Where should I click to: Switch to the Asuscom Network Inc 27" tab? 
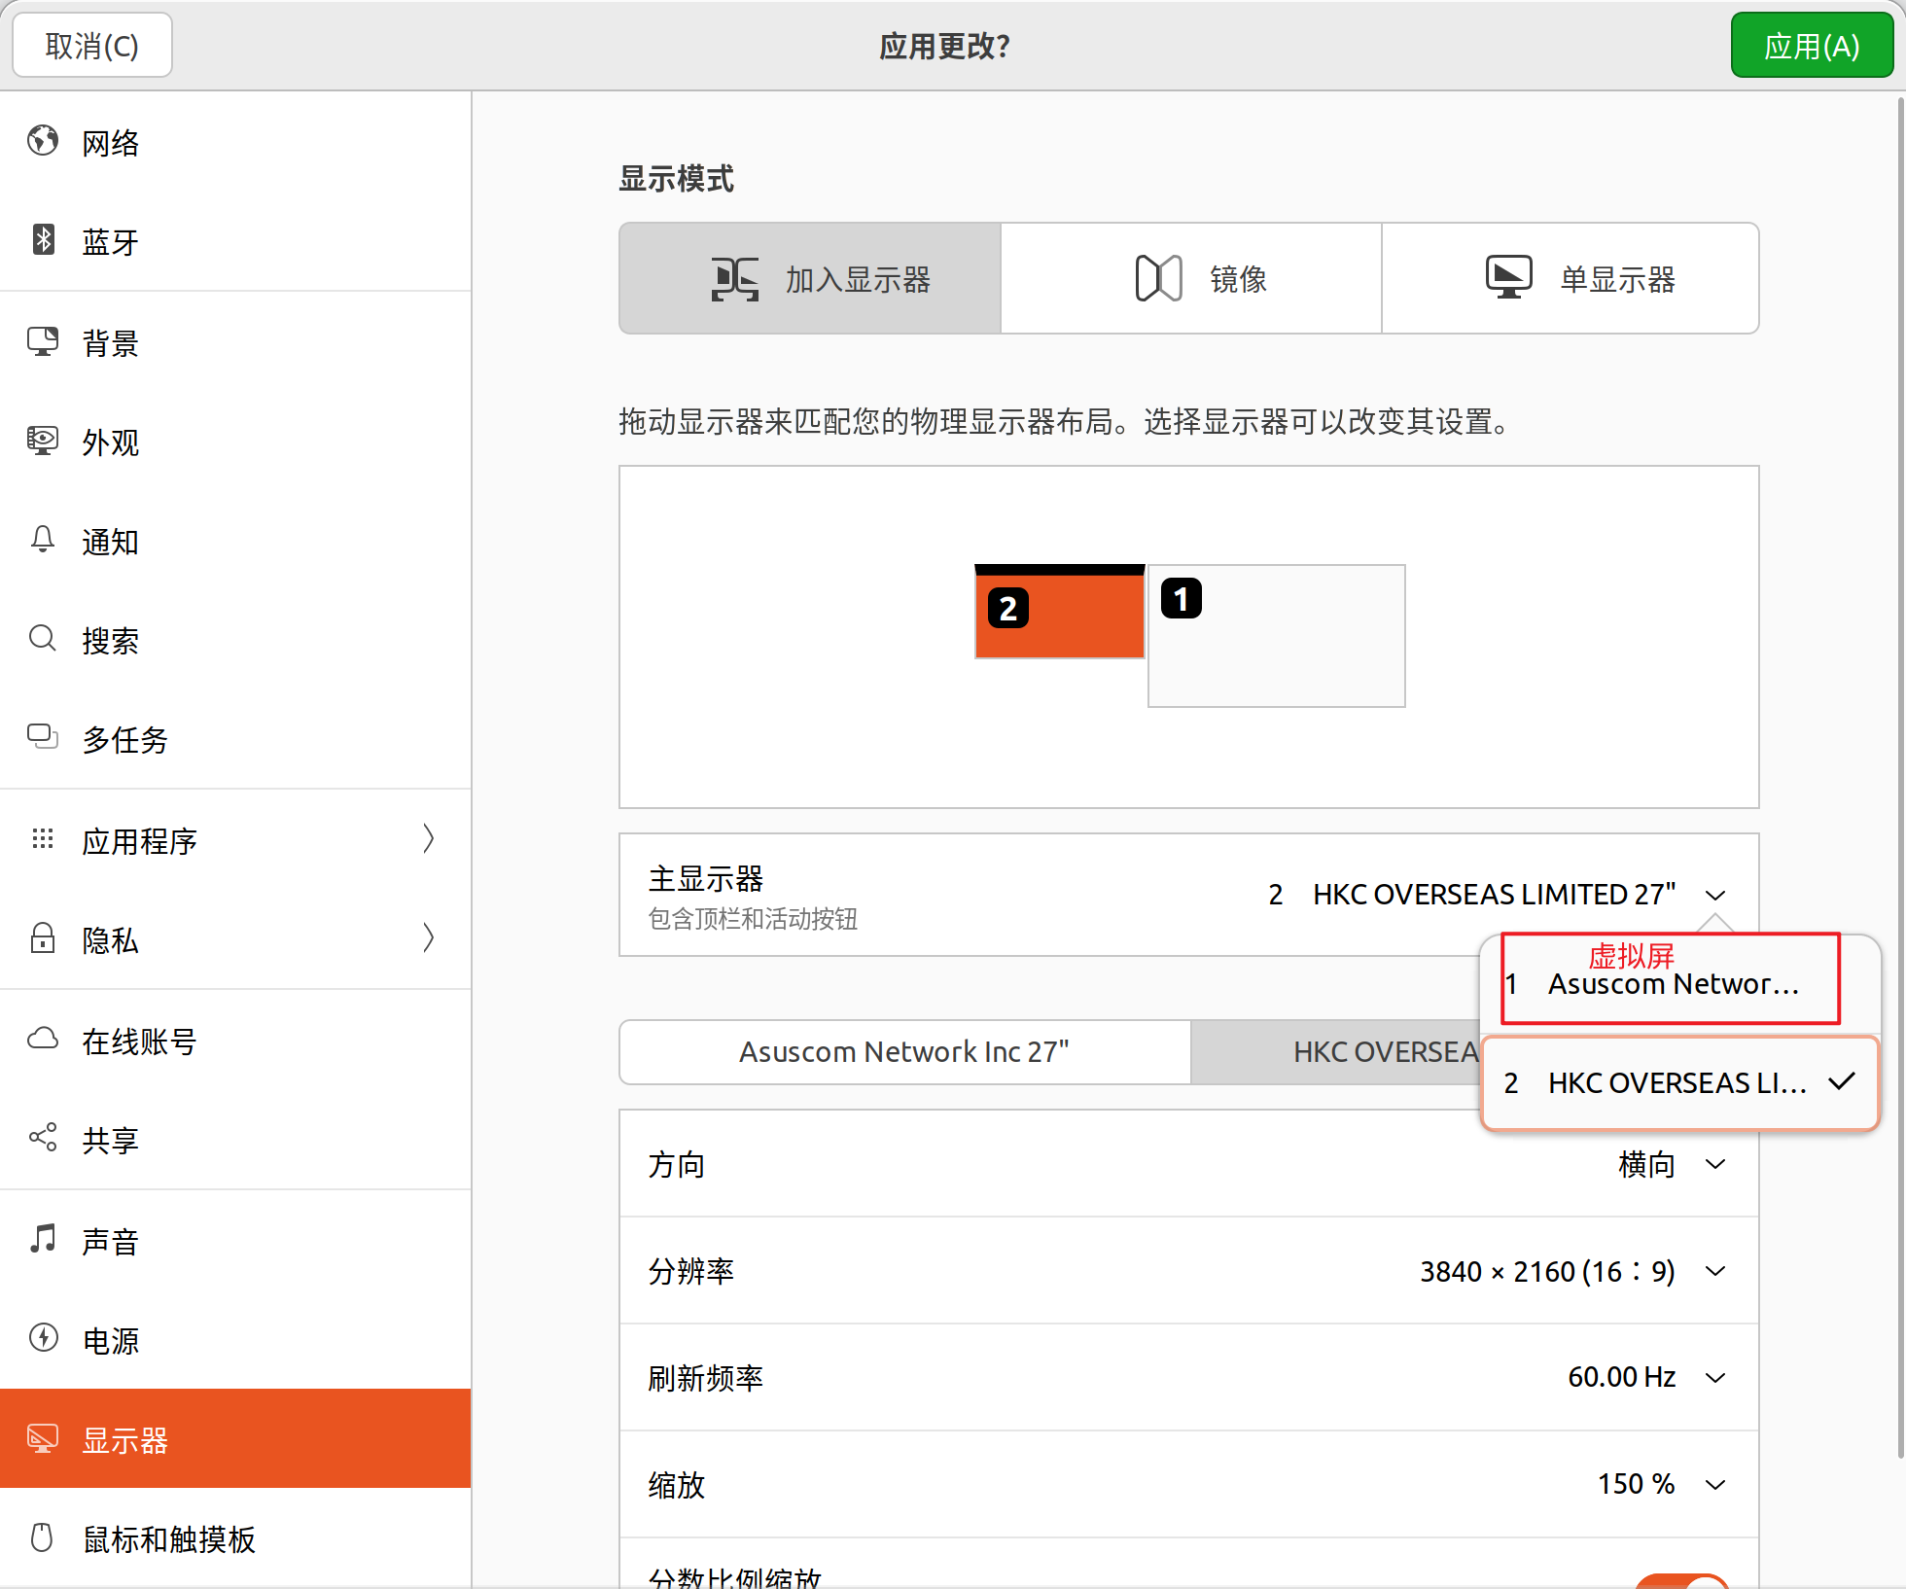click(904, 1052)
